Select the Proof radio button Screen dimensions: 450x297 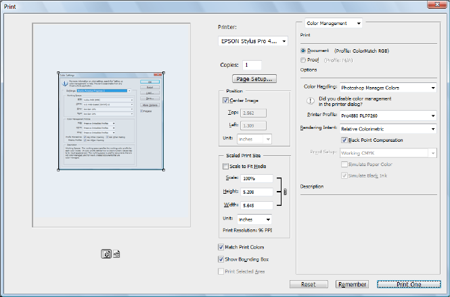pyautogui.click(x=303, y=59)
